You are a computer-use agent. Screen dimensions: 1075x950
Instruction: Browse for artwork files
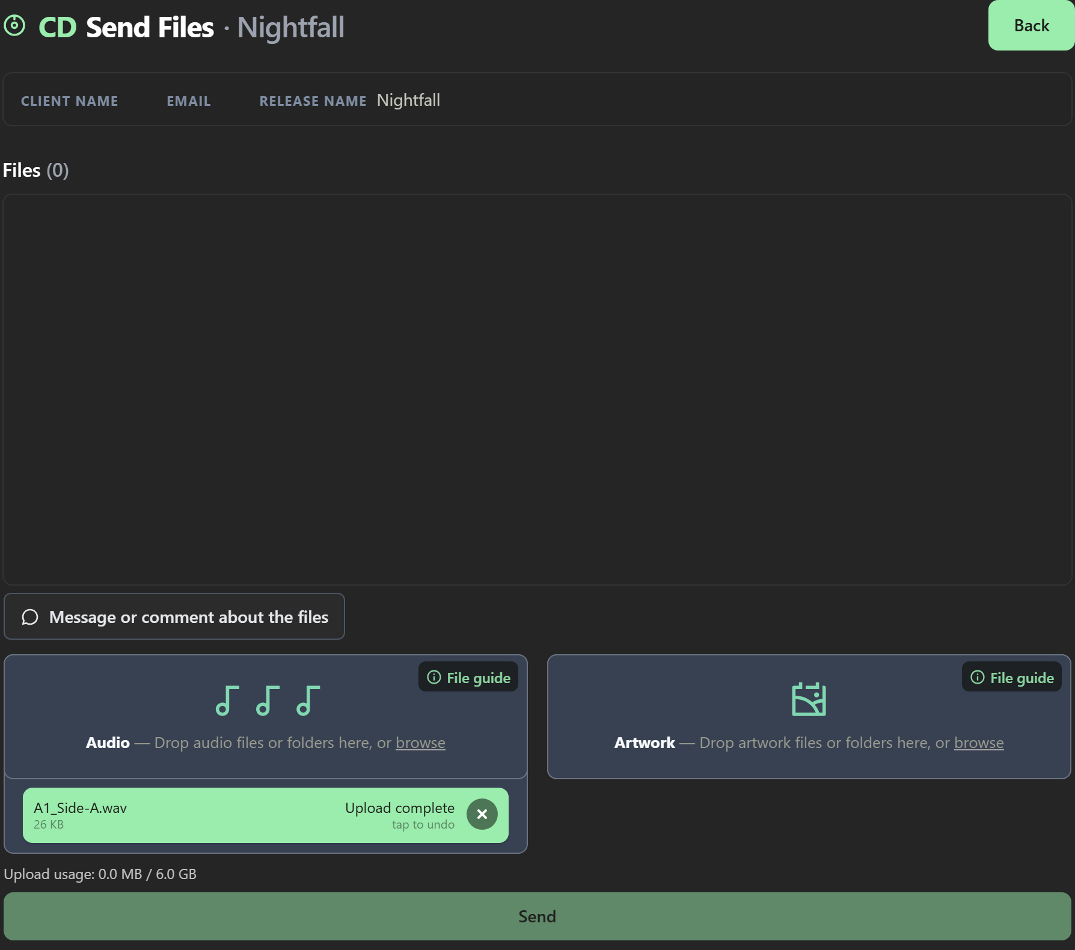coord(979,743)
